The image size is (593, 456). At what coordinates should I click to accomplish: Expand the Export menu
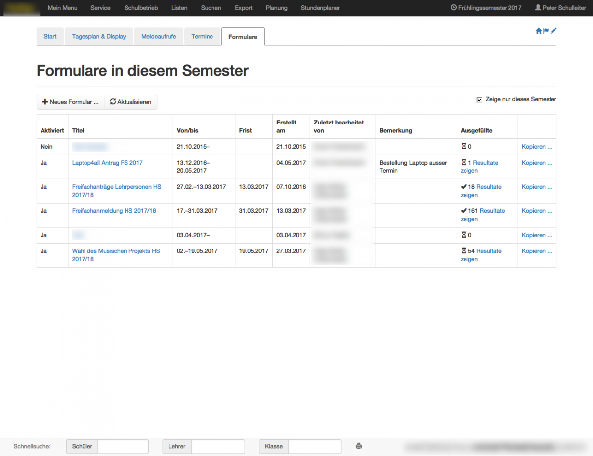pyautogui.click(x=244, y=8)
